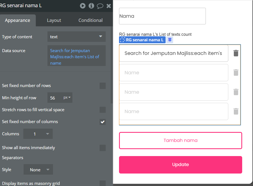Toggle Stretch rows to fill vertical space
The image size is (253, 186).
(x=103, y=110)
